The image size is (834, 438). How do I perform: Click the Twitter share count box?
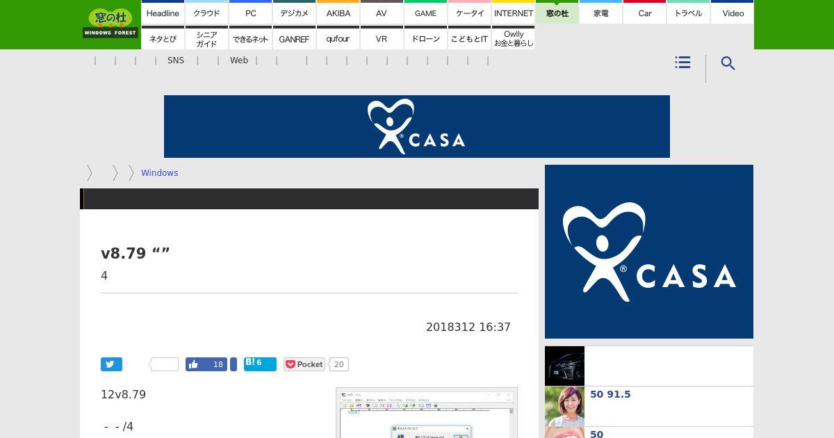pos(165,364)
